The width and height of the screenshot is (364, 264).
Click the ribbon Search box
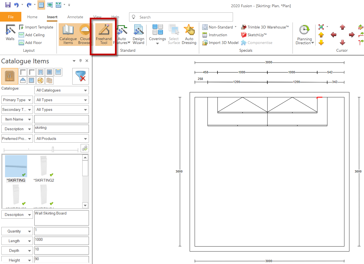click(x=181, y=17)
